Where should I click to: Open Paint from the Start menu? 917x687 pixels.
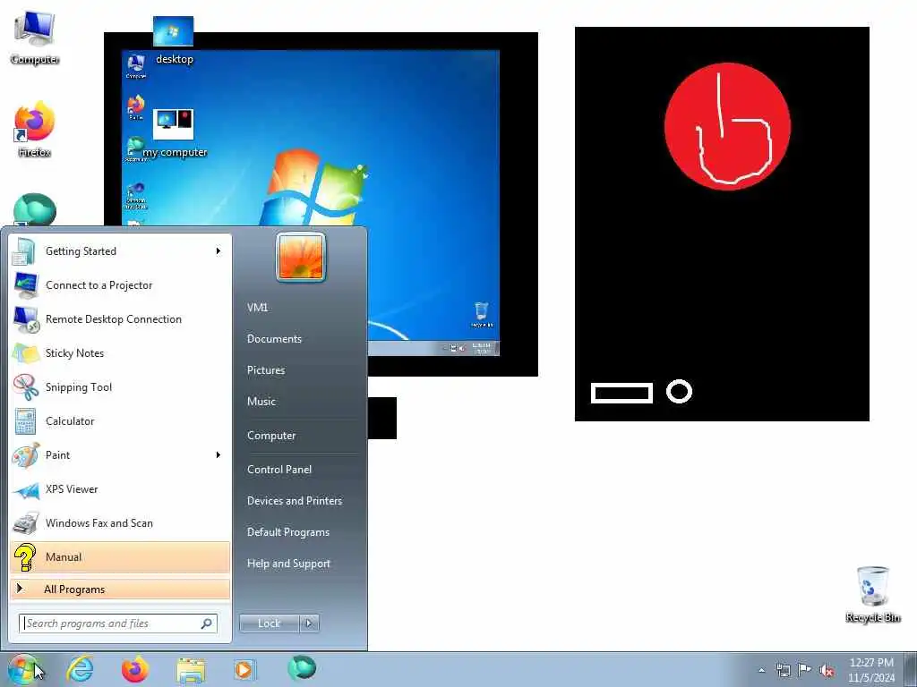(120, 455)
